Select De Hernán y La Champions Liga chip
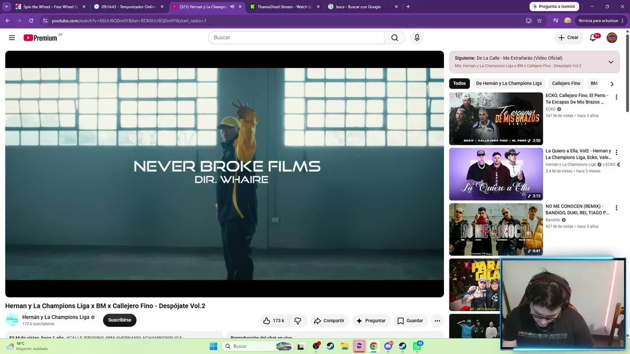Viewport: 630px width, 354px height. coord(509,84)
